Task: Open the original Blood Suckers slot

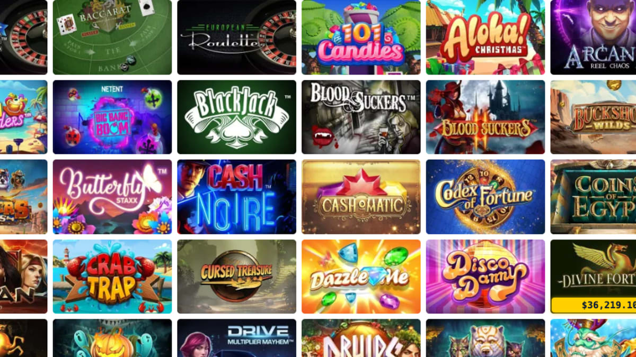Action: tap(361, 117)
